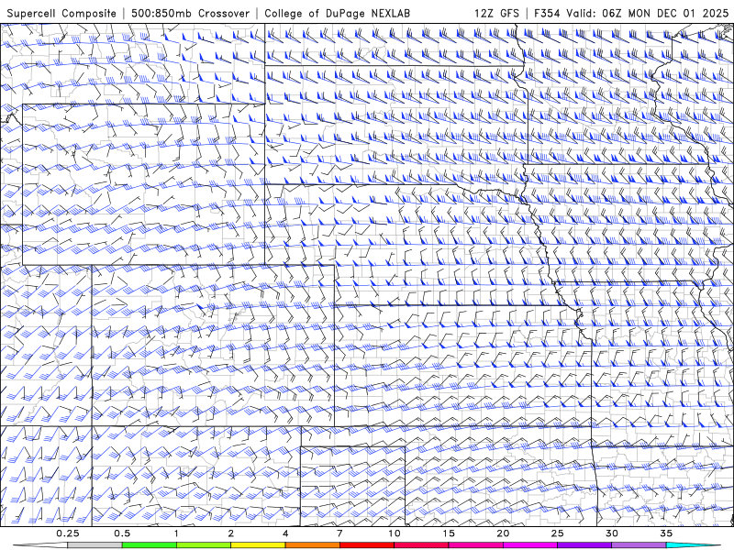The height and width of the screenshot is (550, 734).
Task: Click the "4" legend value
Action: coord(285,533)
